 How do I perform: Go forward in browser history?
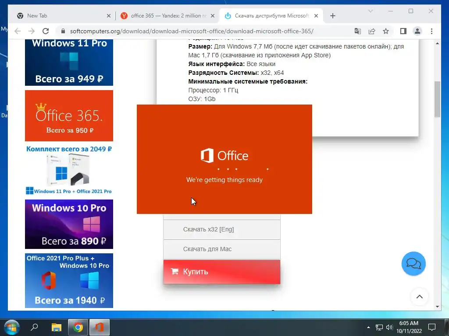pyautogui.click(x=32, y=31)
